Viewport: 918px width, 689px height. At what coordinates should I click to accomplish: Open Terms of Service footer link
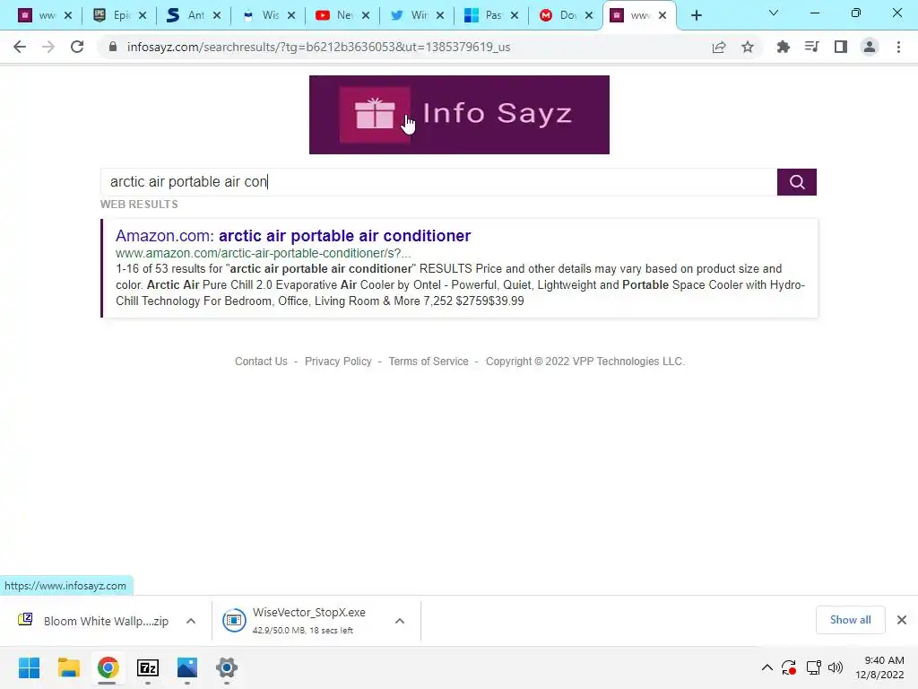(429, 362)
